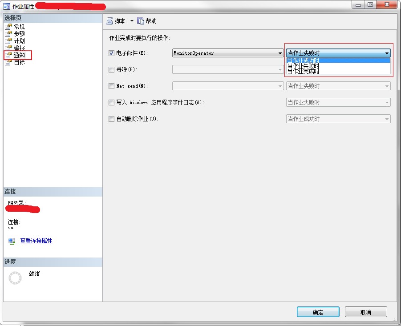401x326 pixels.
Task: Choose 当作业成功时 from the list
Action: click(338, 60)
